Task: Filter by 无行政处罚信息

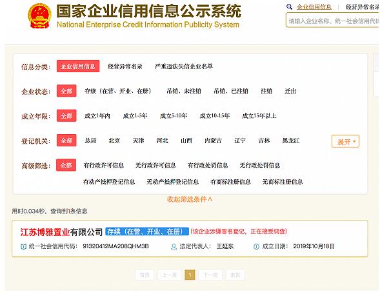Action: (x=260, y=166)
